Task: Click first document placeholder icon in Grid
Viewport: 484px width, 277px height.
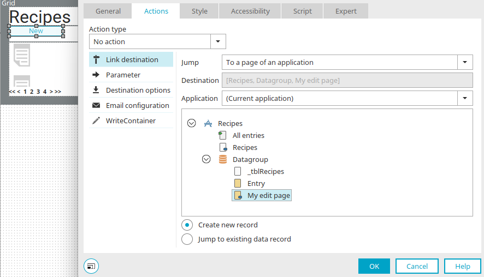Action: tap(22, 55)
